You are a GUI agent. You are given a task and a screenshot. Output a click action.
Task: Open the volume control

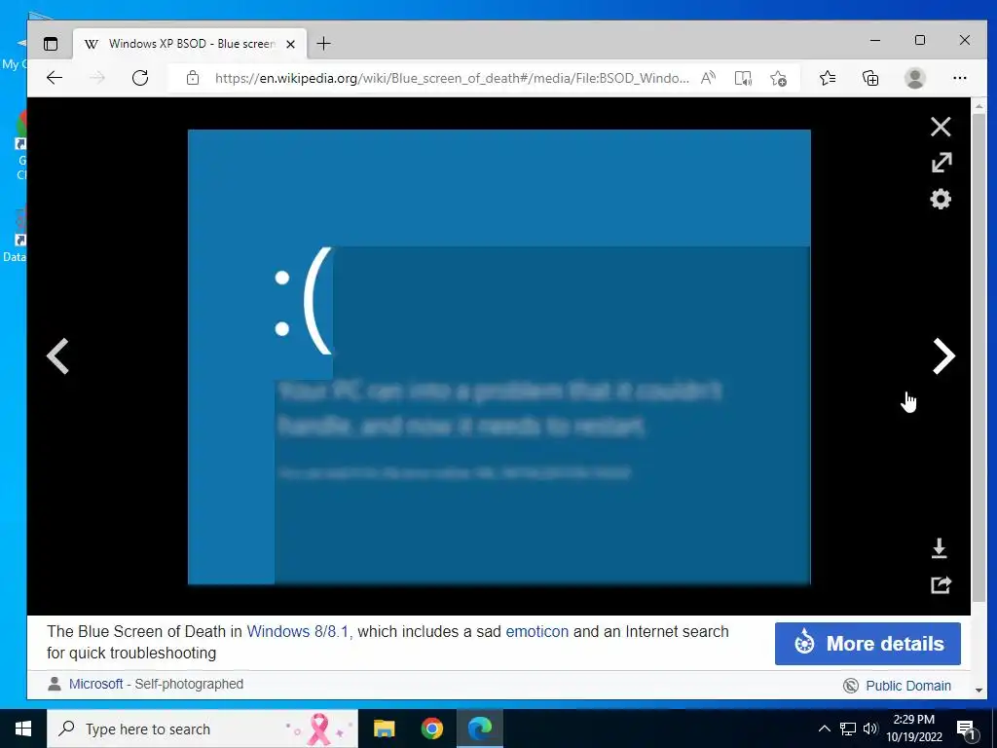[x=870, y=729]
